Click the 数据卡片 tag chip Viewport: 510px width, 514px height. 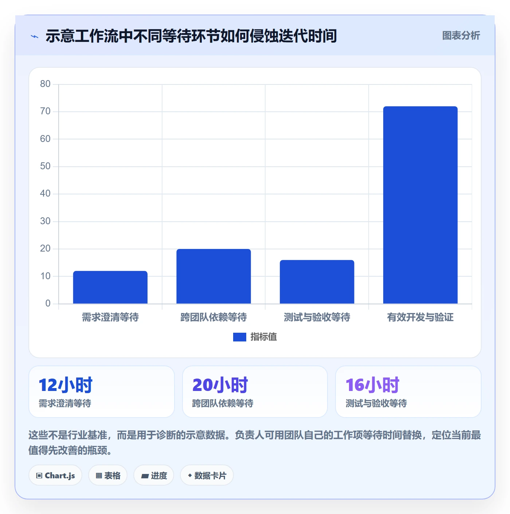(x=207, y=475)
